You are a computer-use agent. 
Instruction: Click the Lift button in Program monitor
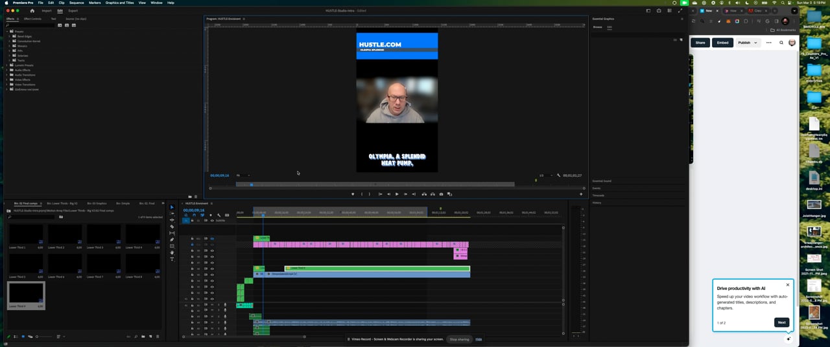coord(424,194)
